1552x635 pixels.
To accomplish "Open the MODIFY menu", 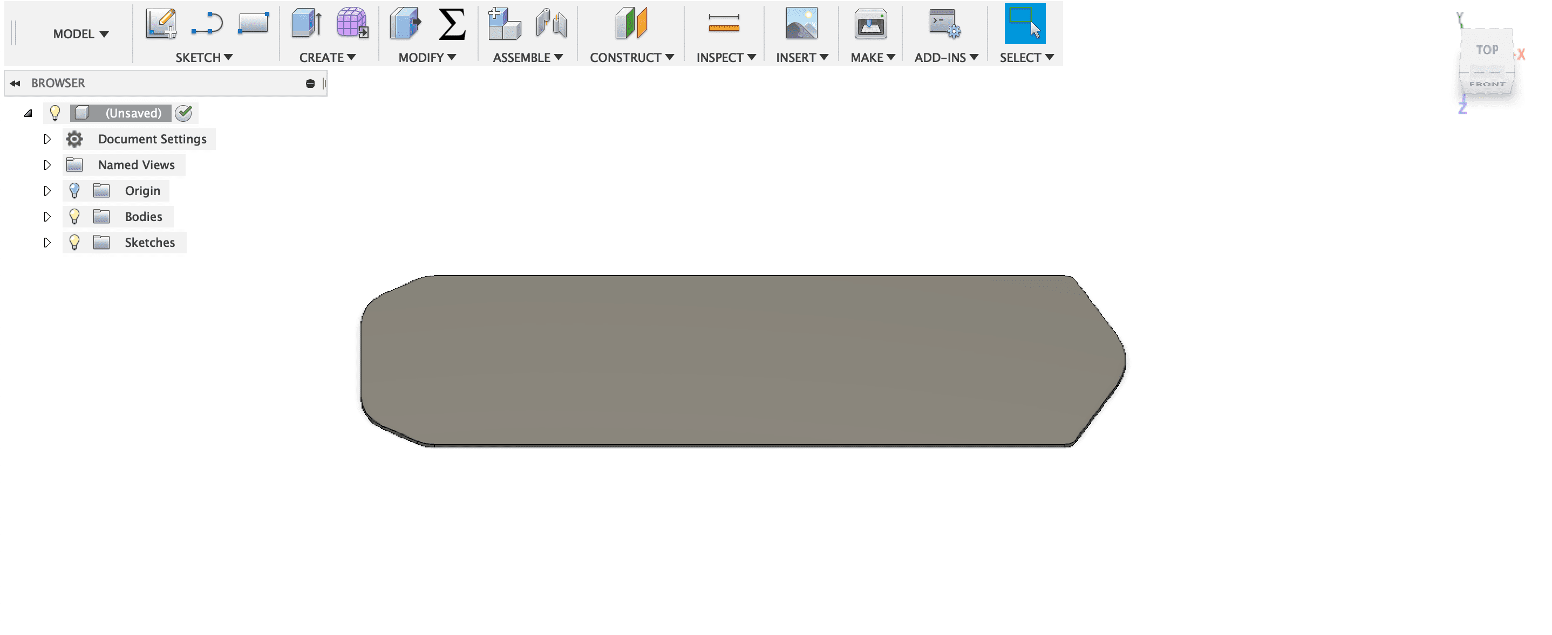I will point(426,58).
